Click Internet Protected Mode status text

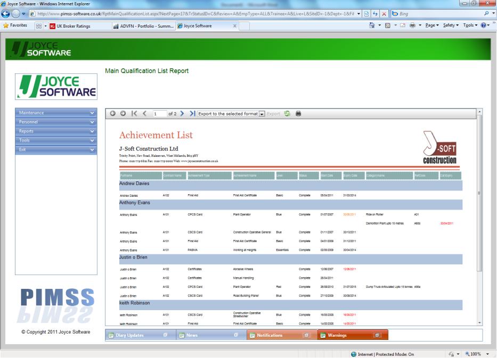(386, 354)
